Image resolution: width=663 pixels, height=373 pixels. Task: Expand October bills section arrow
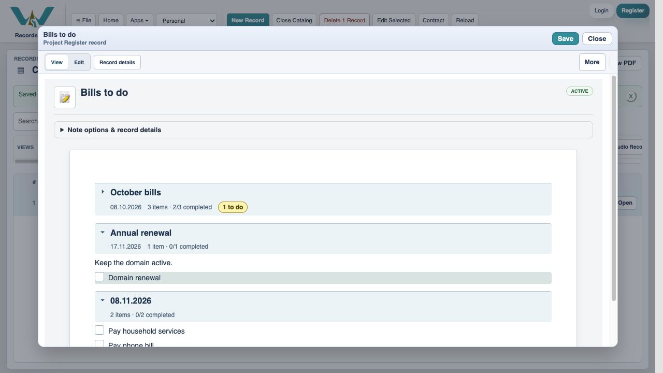click(103, 192)
